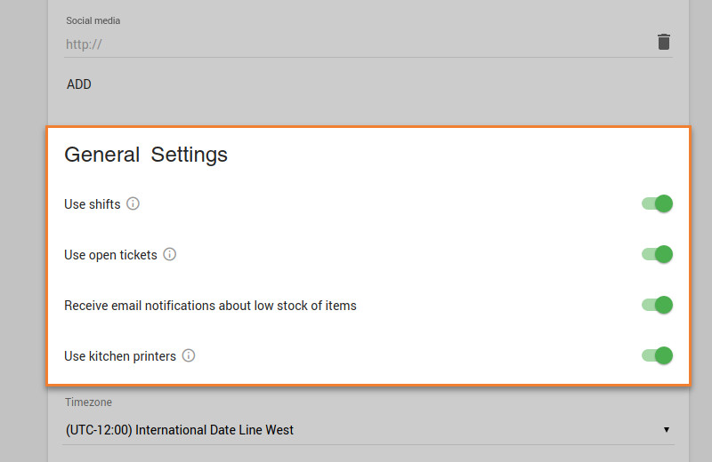Show info tooltip for Use open tickets

[169, 254]
